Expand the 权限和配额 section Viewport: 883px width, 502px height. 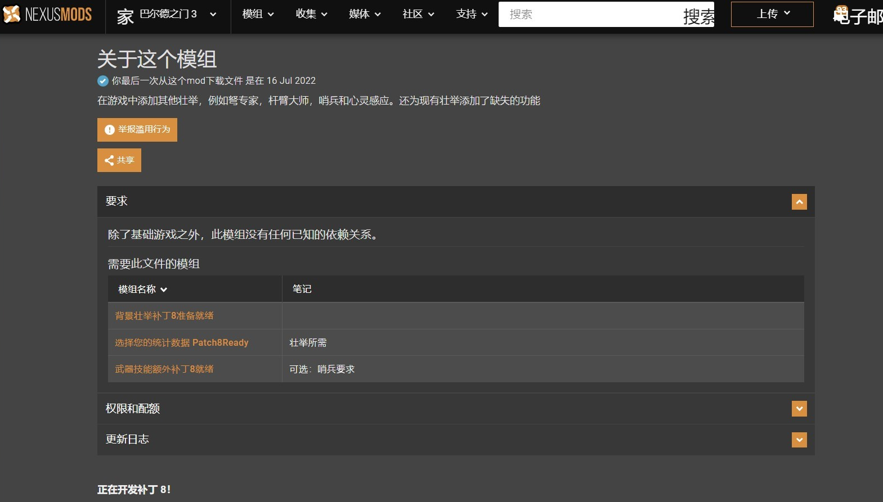(x=799, y=409)
